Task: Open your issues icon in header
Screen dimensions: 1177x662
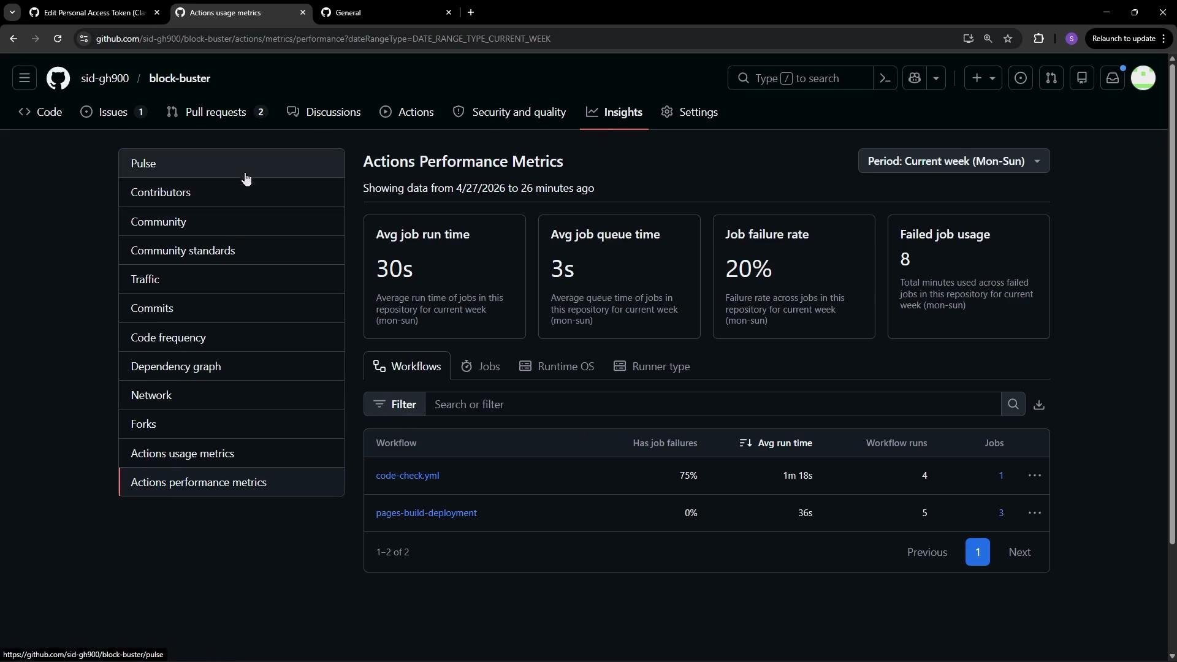Action: [x=1021, y=78]
